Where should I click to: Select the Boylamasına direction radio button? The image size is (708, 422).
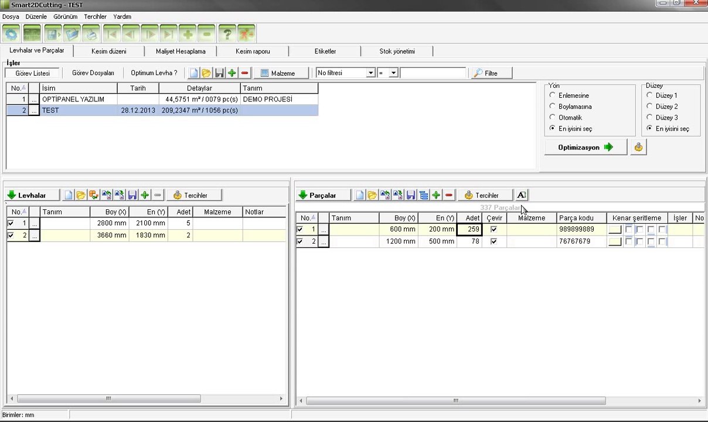(552, 106)
